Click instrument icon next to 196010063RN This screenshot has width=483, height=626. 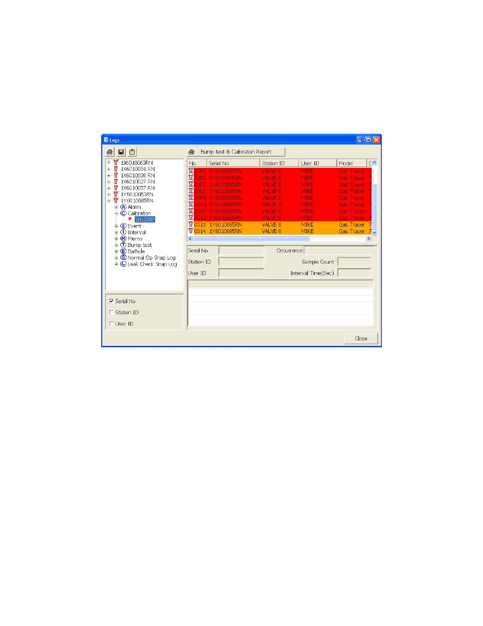point(116,163)
